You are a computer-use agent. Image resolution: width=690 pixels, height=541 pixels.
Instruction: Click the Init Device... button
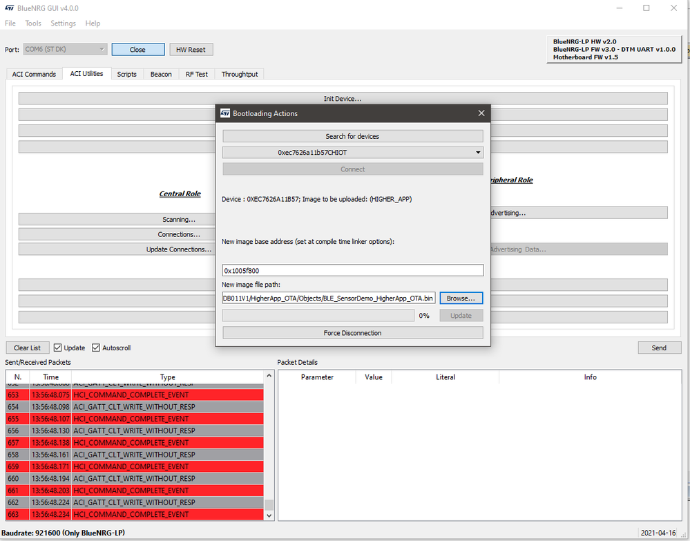tap(343, 99)
